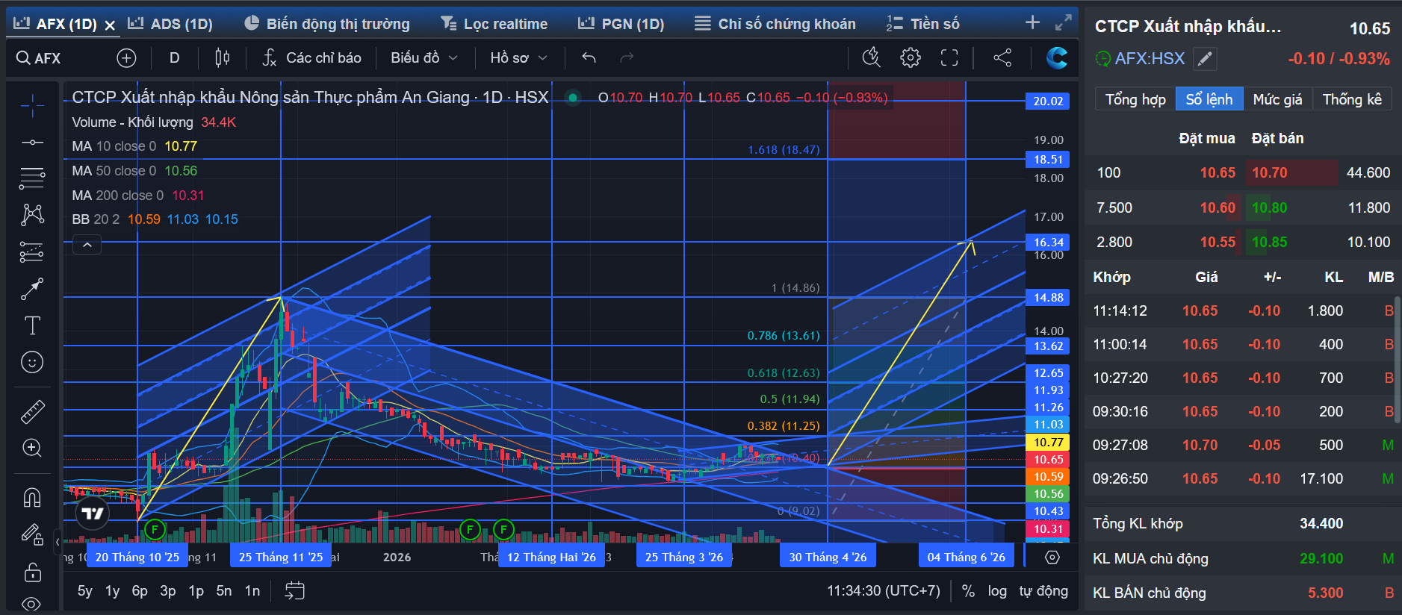Screen dimensions: 1402x615
Task: Open the quick search lightning icon
Action: [872, 57]
